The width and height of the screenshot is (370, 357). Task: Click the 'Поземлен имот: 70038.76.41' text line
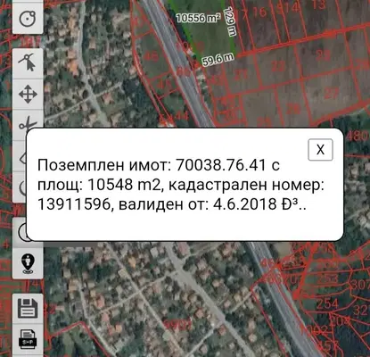coord(152,165)
